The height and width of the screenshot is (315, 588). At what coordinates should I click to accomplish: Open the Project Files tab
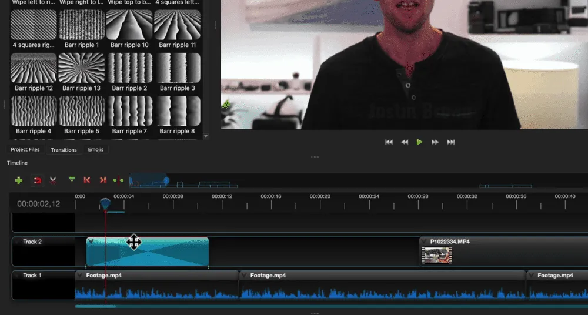[x=25, y=150]
